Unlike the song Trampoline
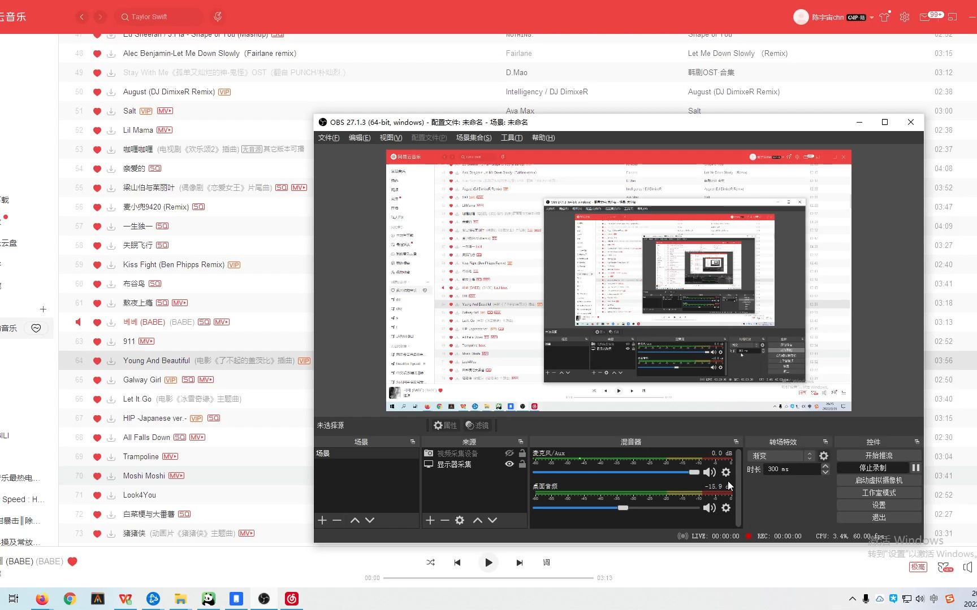Image resolution: width=977 pixels, height=610 pixels. (x=97, y=457)
